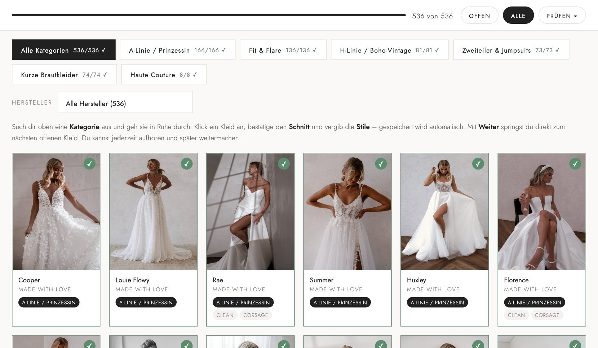Click the dress name Louie Flowy
The image size is (598, 348).
click(132, 280)
